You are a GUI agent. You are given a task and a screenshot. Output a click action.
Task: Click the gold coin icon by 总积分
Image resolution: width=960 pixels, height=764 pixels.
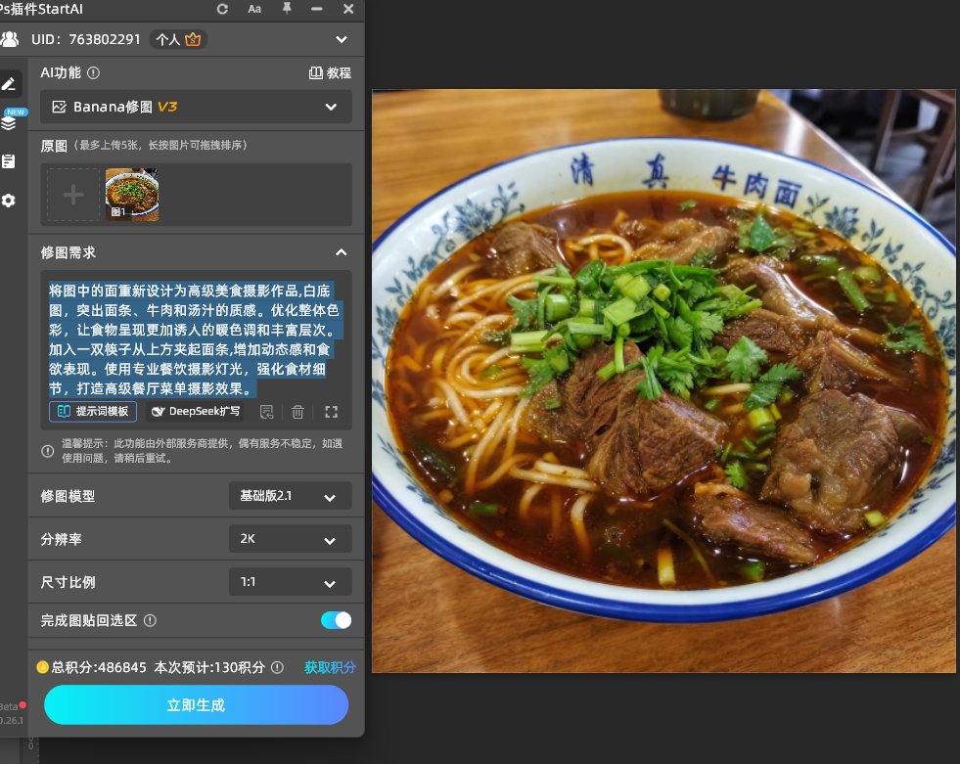click(42, 667)
